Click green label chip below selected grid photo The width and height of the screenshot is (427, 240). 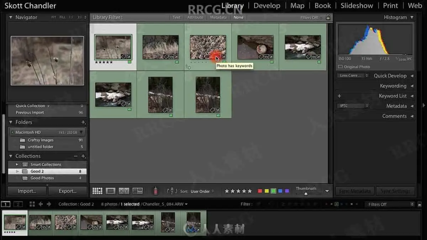pos(130,62)
